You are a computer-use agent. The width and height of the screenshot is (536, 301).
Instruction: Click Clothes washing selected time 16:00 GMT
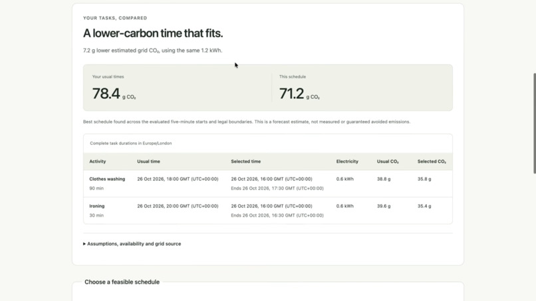point(271,179)
